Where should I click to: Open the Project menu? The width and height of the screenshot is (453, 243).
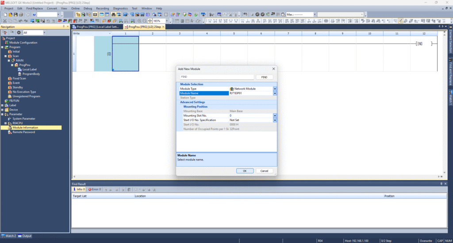[x=9, y=8]
